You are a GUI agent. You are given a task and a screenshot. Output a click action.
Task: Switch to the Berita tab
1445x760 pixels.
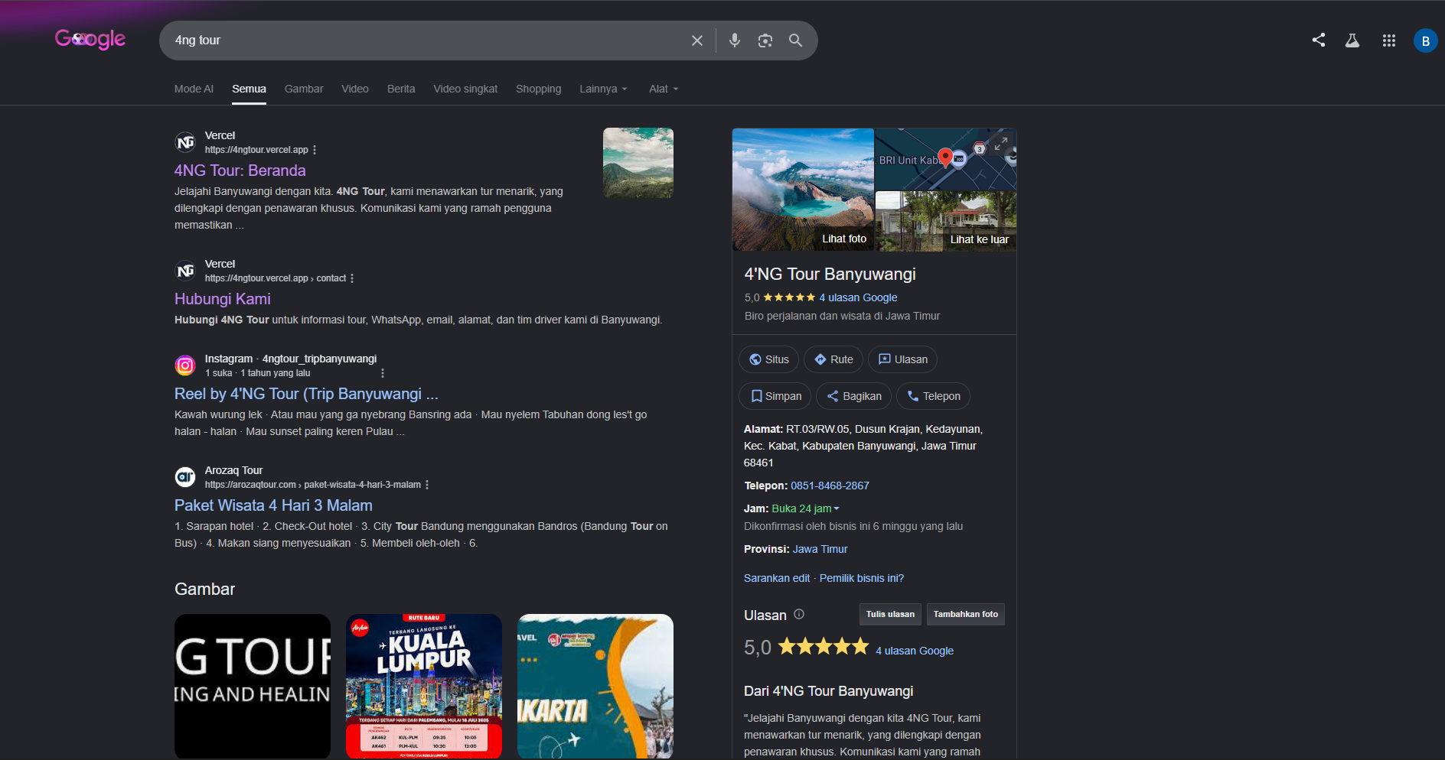point(401,89)
